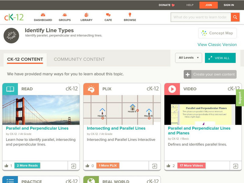
Task: Click SIGN IN in the top bar
Action: (229, 5)
